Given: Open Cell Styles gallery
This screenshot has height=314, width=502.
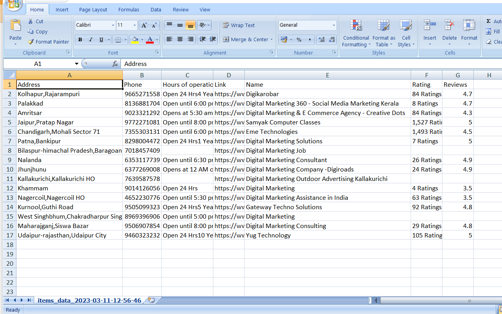Looking at the screenshot, I should (406, 33).
